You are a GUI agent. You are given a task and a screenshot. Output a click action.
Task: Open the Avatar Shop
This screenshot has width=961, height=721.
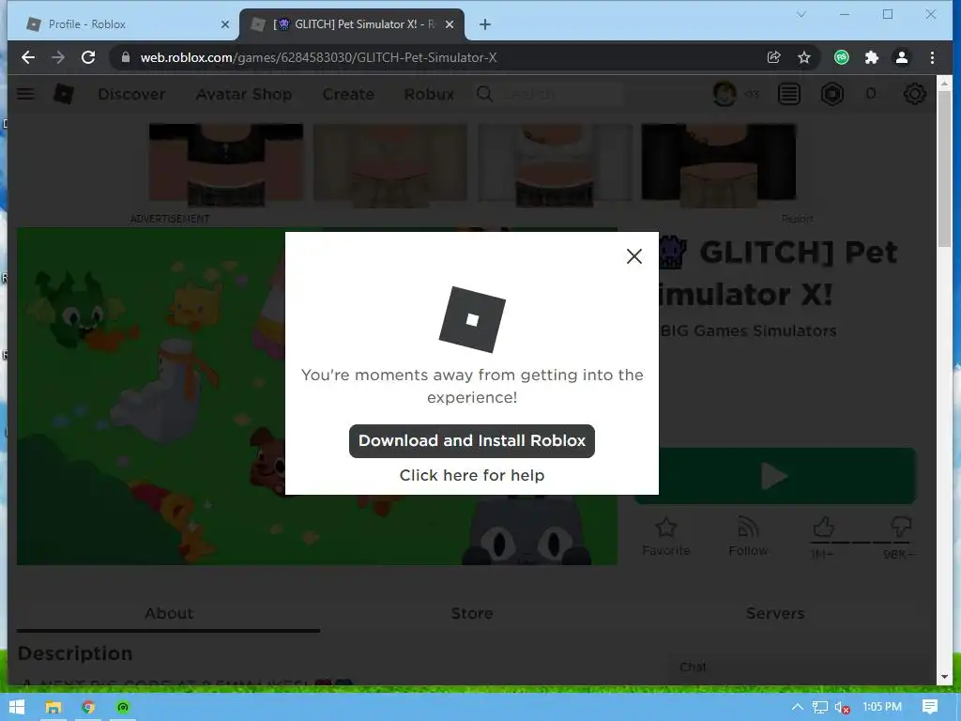[244, 94]
